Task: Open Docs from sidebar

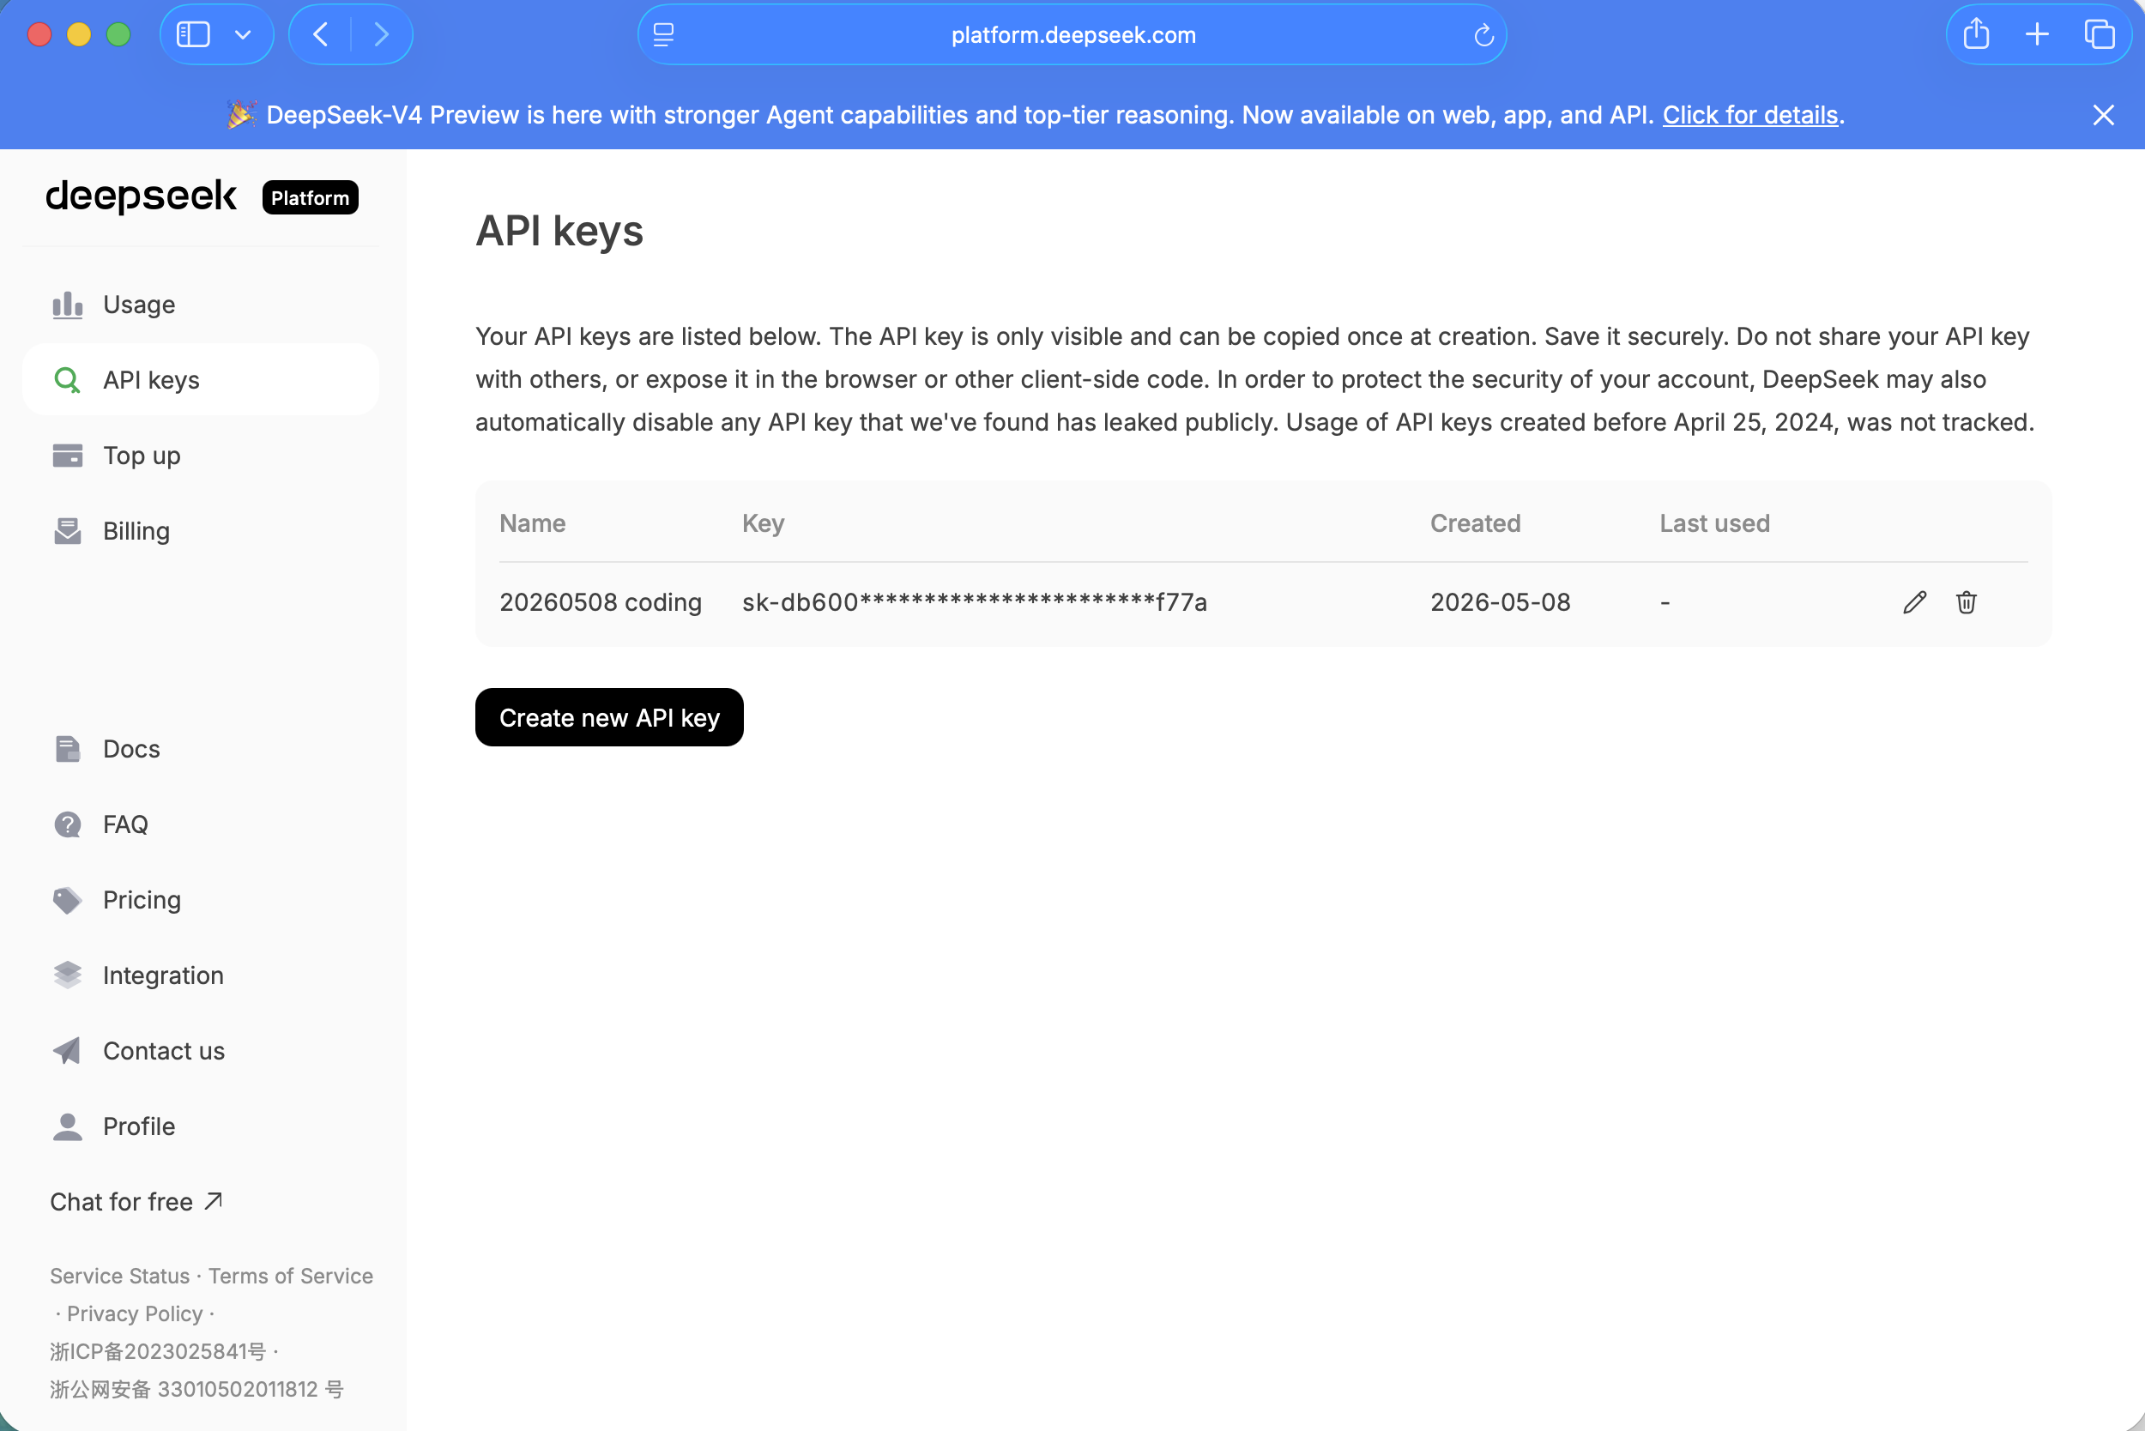Action: (200, 748)
